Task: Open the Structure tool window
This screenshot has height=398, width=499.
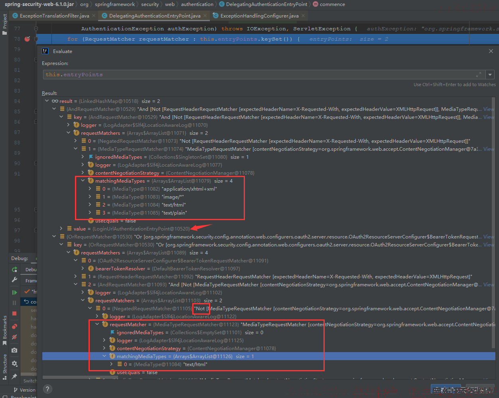Action: point(5,366)
